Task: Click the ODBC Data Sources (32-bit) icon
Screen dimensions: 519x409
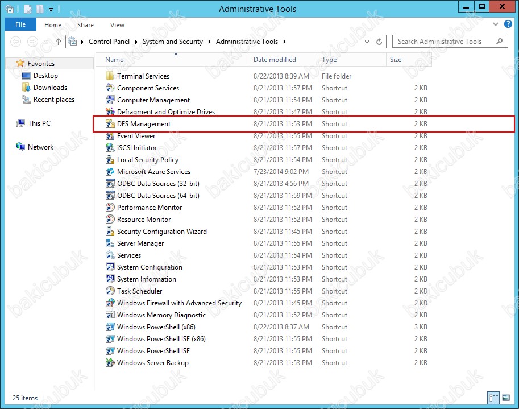Action: point(110,184)
